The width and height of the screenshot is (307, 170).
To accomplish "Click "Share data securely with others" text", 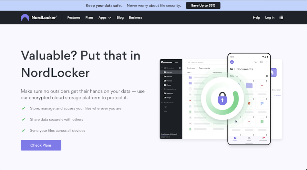I will point(57,119).
